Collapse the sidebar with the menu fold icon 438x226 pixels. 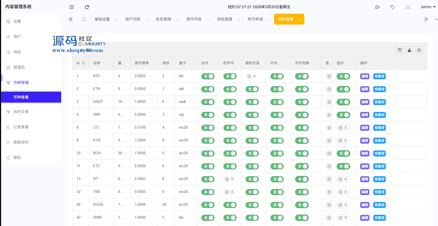point(72,7)
